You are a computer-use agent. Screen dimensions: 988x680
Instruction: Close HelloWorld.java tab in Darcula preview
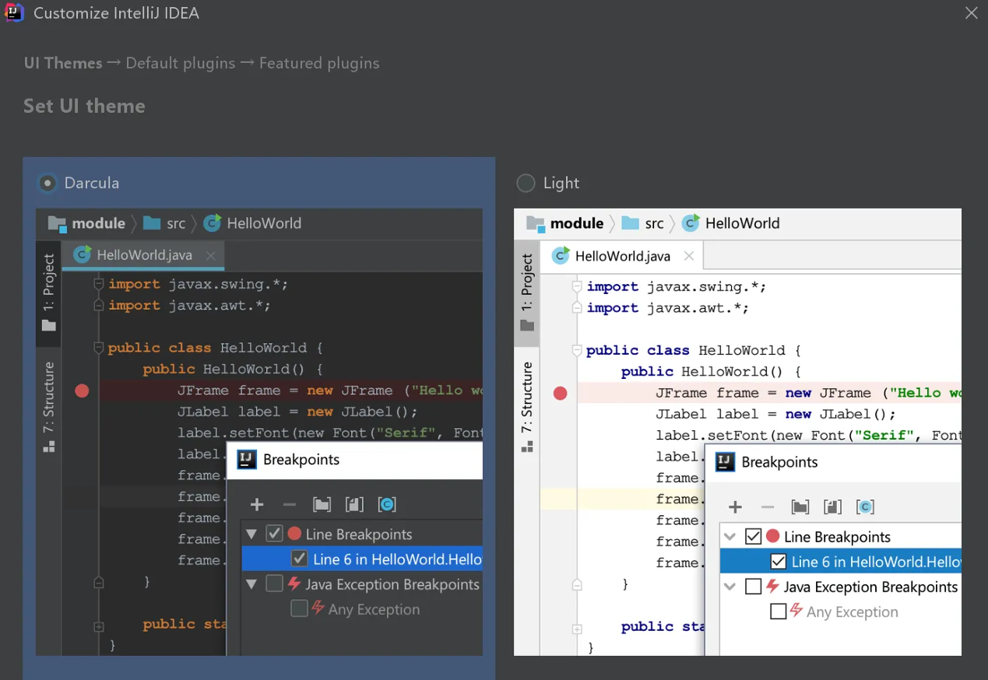coord(210,255)
